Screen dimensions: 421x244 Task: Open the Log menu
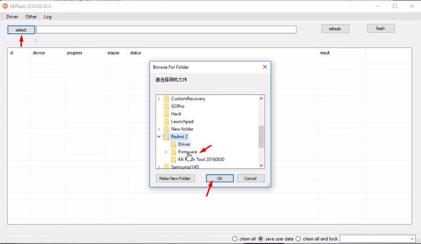47,17
